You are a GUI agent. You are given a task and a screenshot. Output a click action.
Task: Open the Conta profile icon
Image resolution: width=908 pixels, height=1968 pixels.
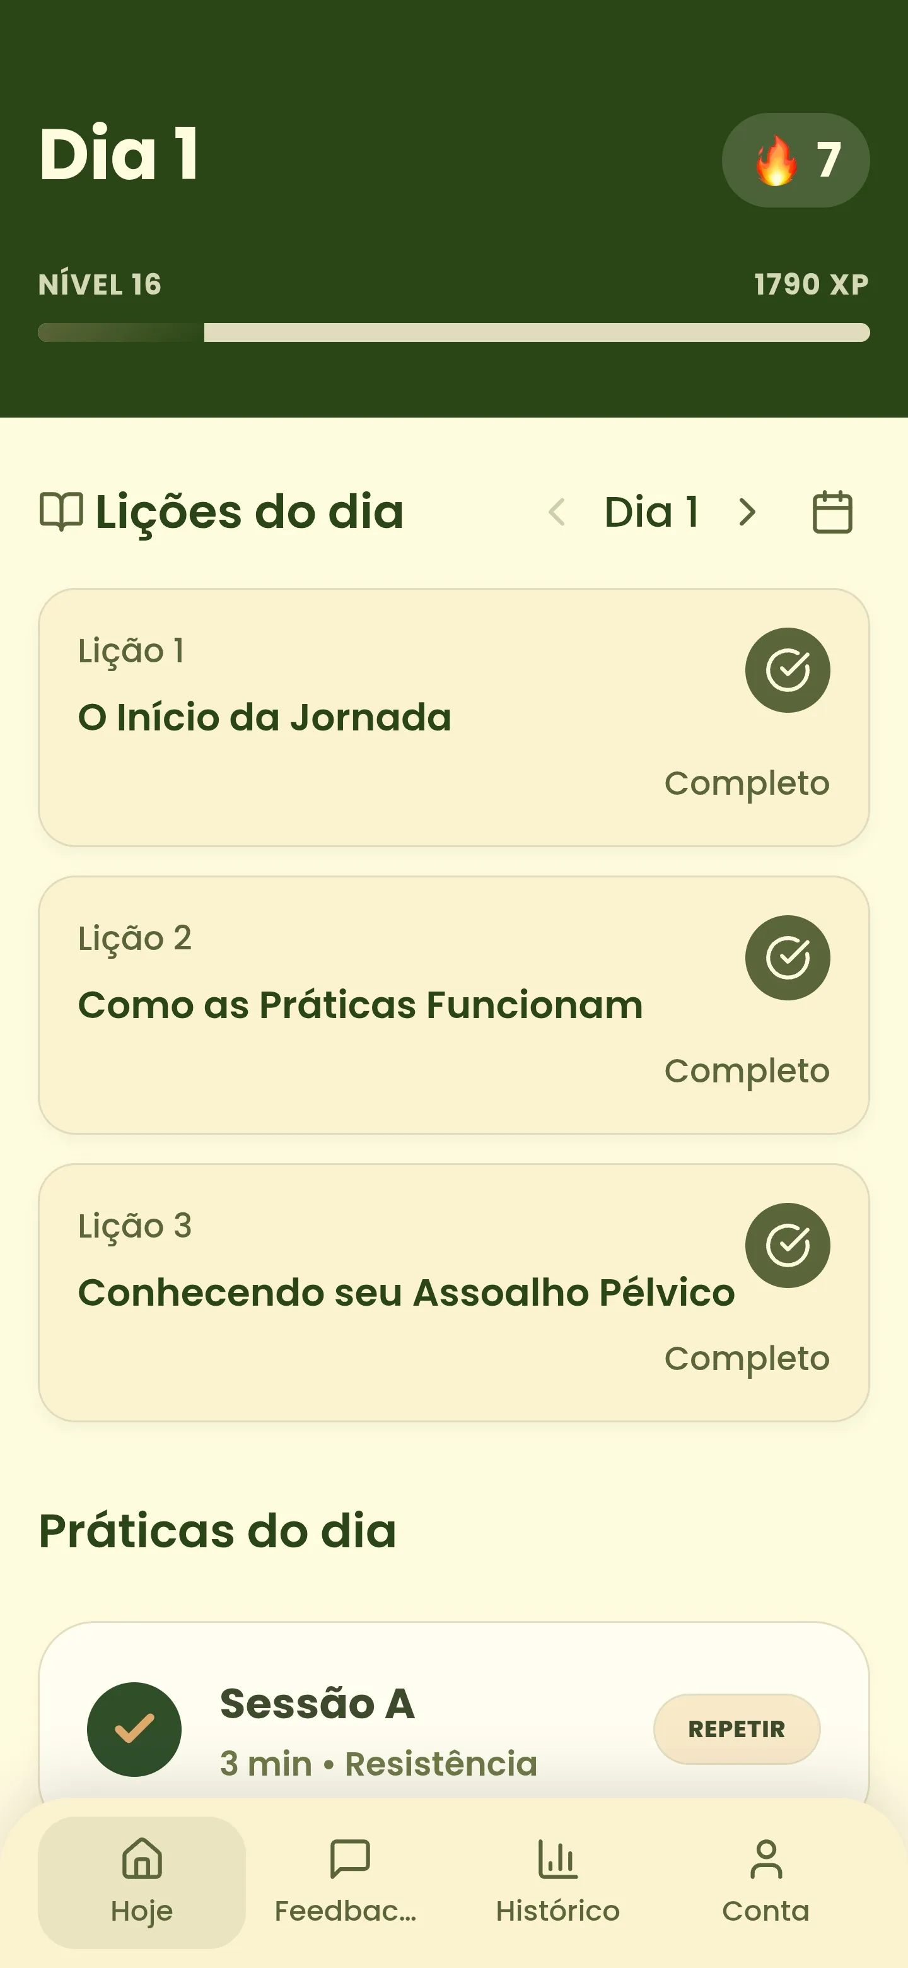coord(766,1858)
